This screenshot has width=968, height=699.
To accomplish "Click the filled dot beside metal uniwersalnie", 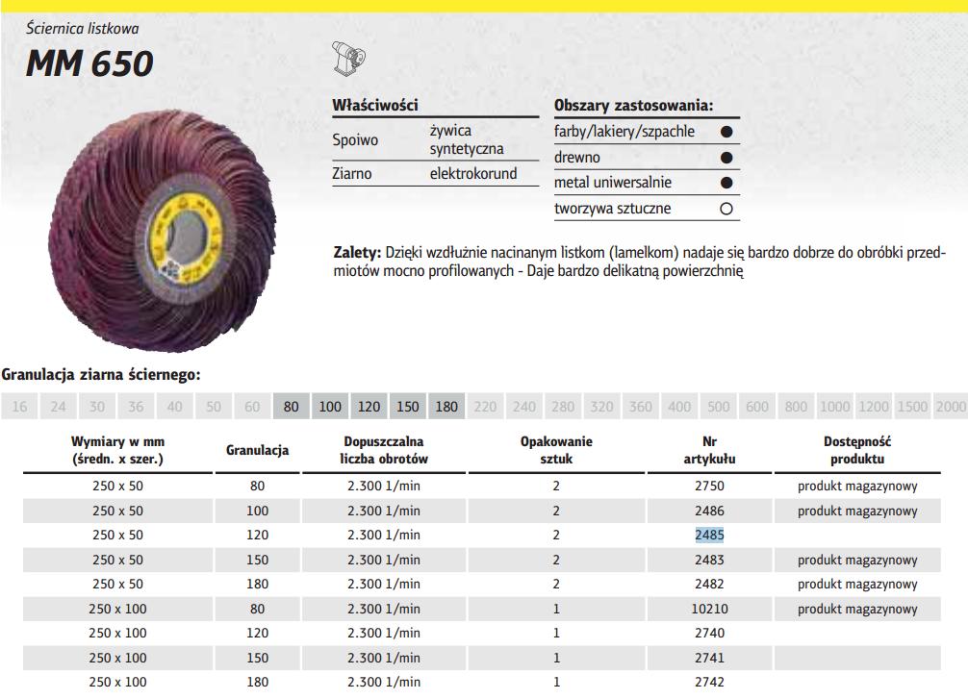I will [x=726, y=183].
